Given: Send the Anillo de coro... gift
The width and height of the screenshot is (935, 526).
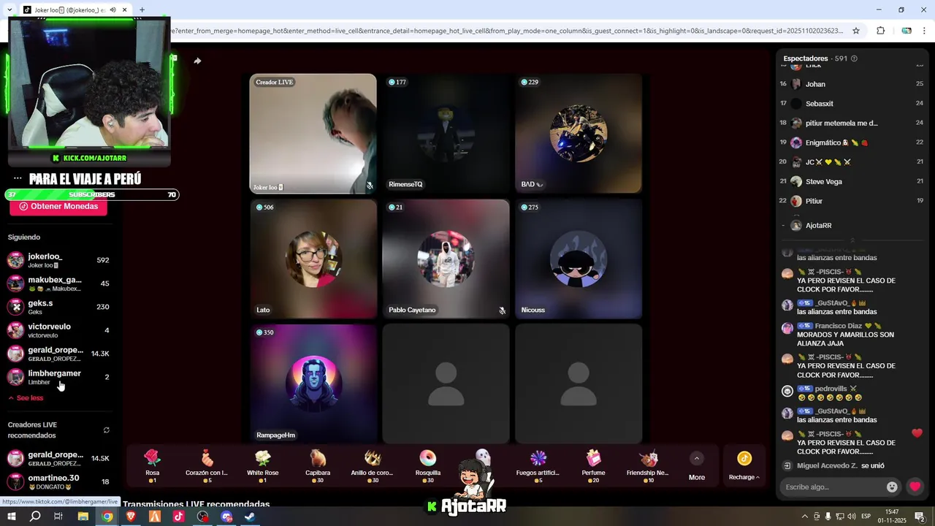Looking at the screenshot, I should pyautogui.click(x=373, y=465).
